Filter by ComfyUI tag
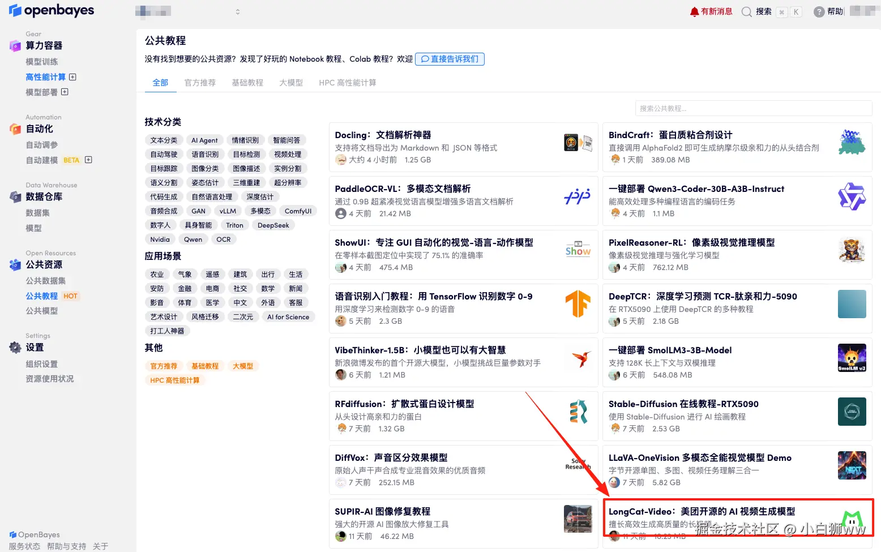Screen dimensions: 881x552 298,211
